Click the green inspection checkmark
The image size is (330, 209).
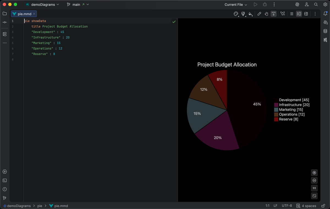tap(174, 21)
